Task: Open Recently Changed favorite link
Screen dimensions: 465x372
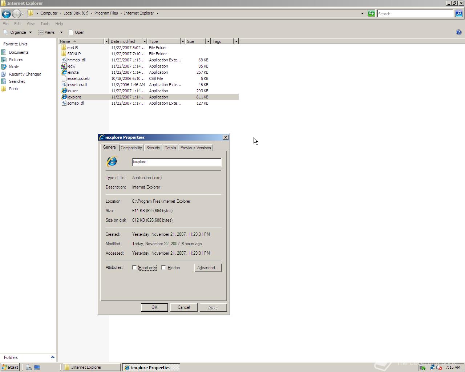Action: 25,74
